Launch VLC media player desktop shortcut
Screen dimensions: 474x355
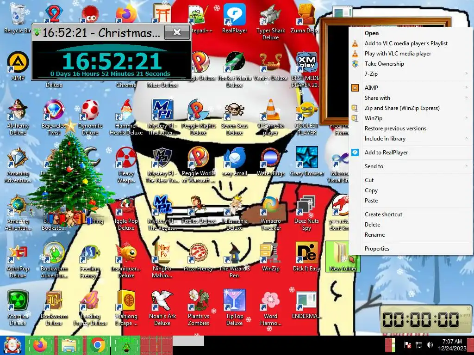[270, 117]
